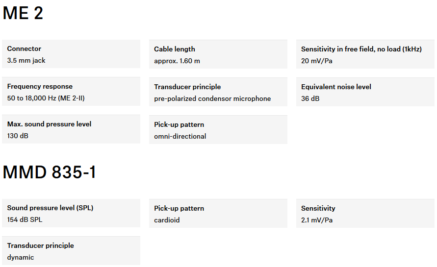Click the cardioid pick-up pattern value
Screen dimensions: 437x267
(x=167, y=220)
